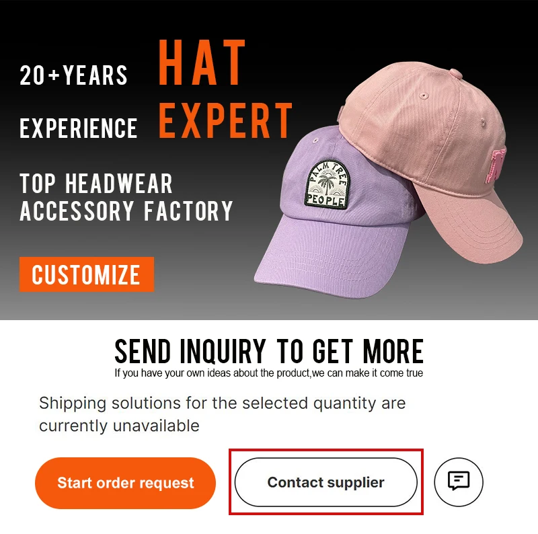Click the shipping solutions unavailable notice
Screen dimensions: 538x534
223,414
